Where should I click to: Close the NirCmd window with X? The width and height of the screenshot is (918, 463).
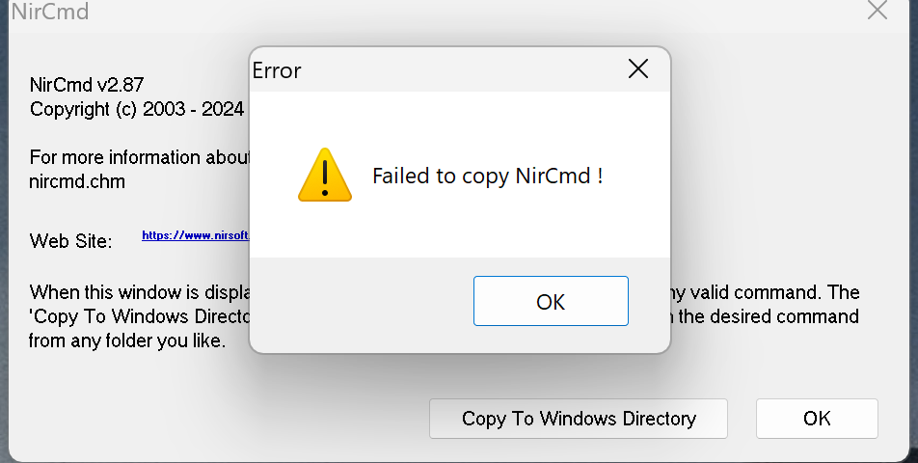click(877, 10)
